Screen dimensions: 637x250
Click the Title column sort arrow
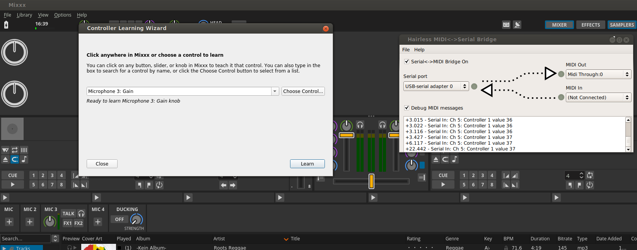286,239
